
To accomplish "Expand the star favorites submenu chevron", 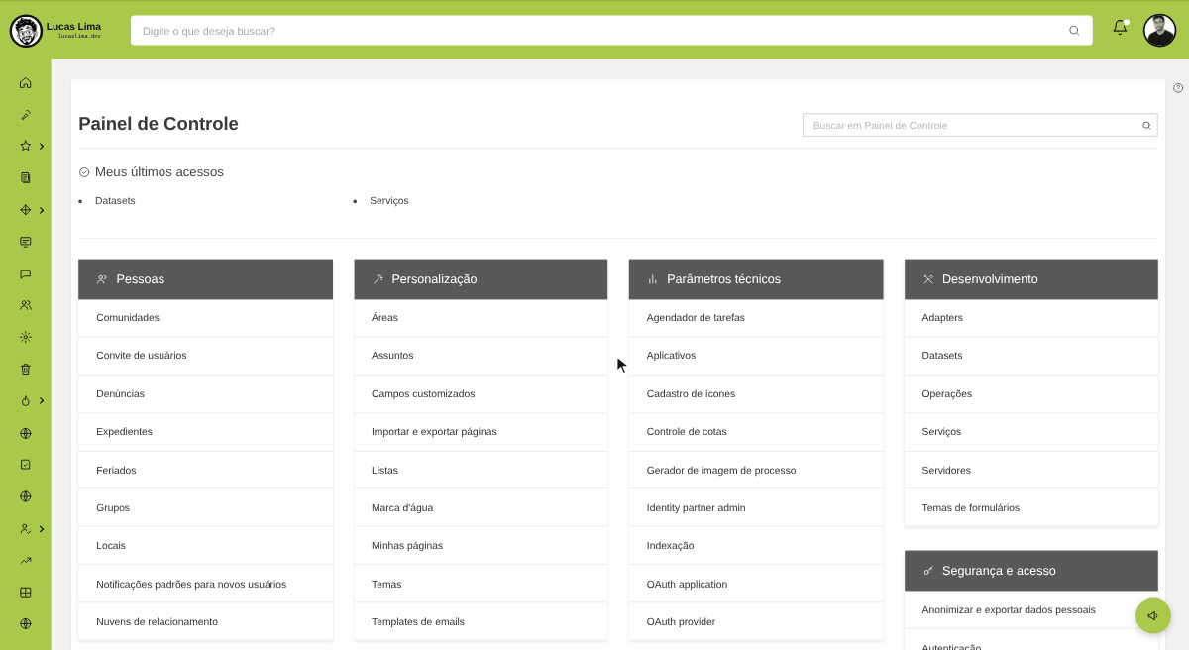I will [x=42, y=147].
